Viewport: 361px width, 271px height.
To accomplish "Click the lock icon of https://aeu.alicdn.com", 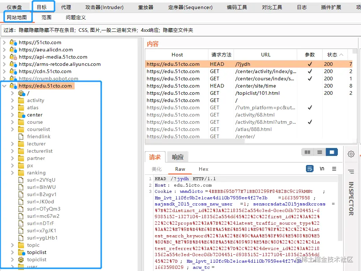I will click(x=13, y=50).
